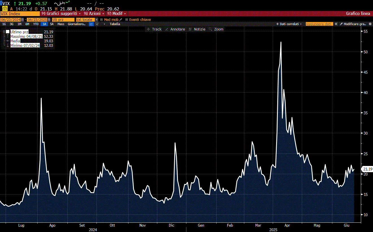The height and width of the screenshot is (232, 373).
Task: Click the VIX ticker text in header
Action: 6,3
